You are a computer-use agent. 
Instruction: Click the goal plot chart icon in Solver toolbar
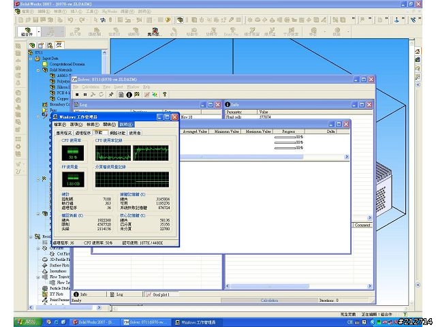click(x=147, y=95)
